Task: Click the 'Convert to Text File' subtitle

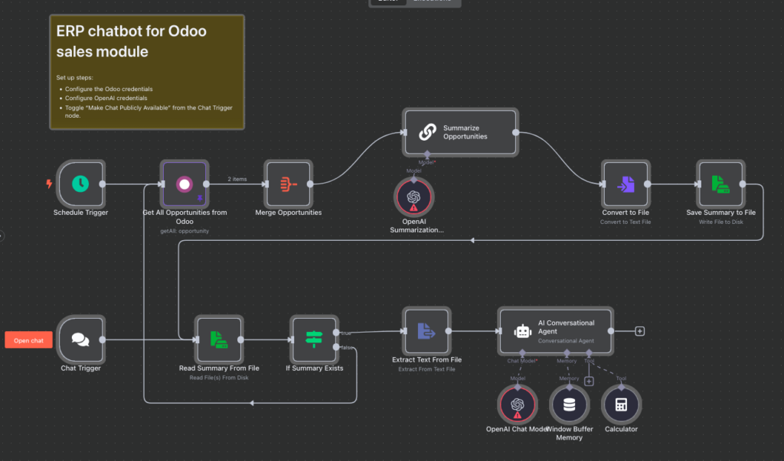Action: [x=626, y=222]
